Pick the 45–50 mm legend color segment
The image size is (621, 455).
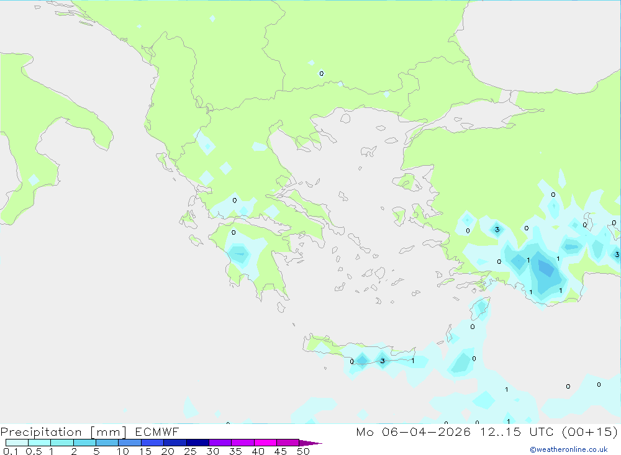point(288,443)
